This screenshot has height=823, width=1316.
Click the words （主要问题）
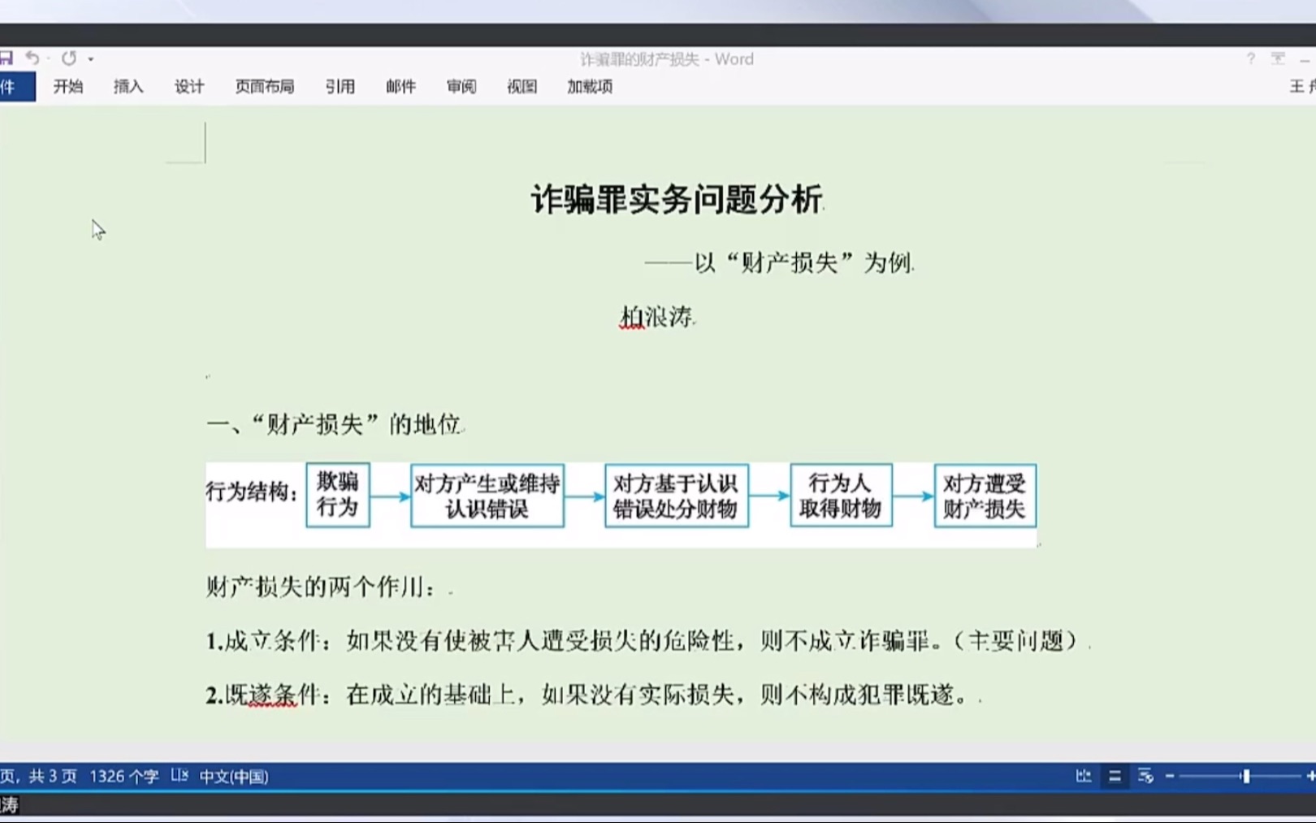pyautogui.click(x=1014, y=641)
